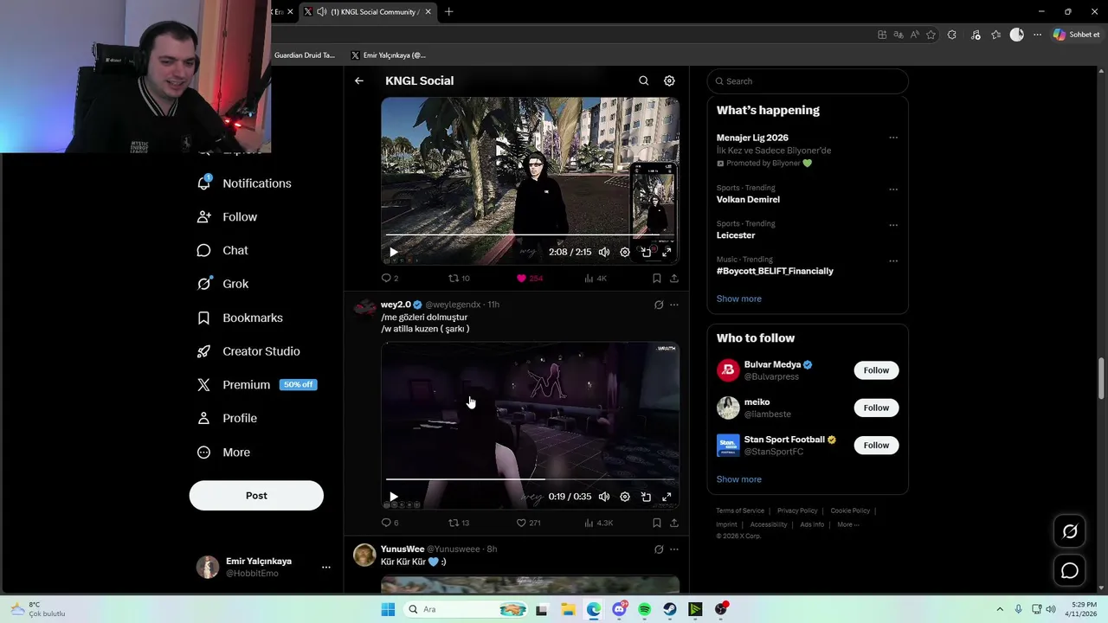Open Grok in sidebar
The height and width of the screenshot is (623, 1108).
(223, 284)
